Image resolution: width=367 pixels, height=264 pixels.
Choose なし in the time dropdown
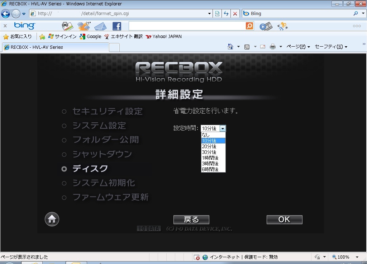coord(206,135)
